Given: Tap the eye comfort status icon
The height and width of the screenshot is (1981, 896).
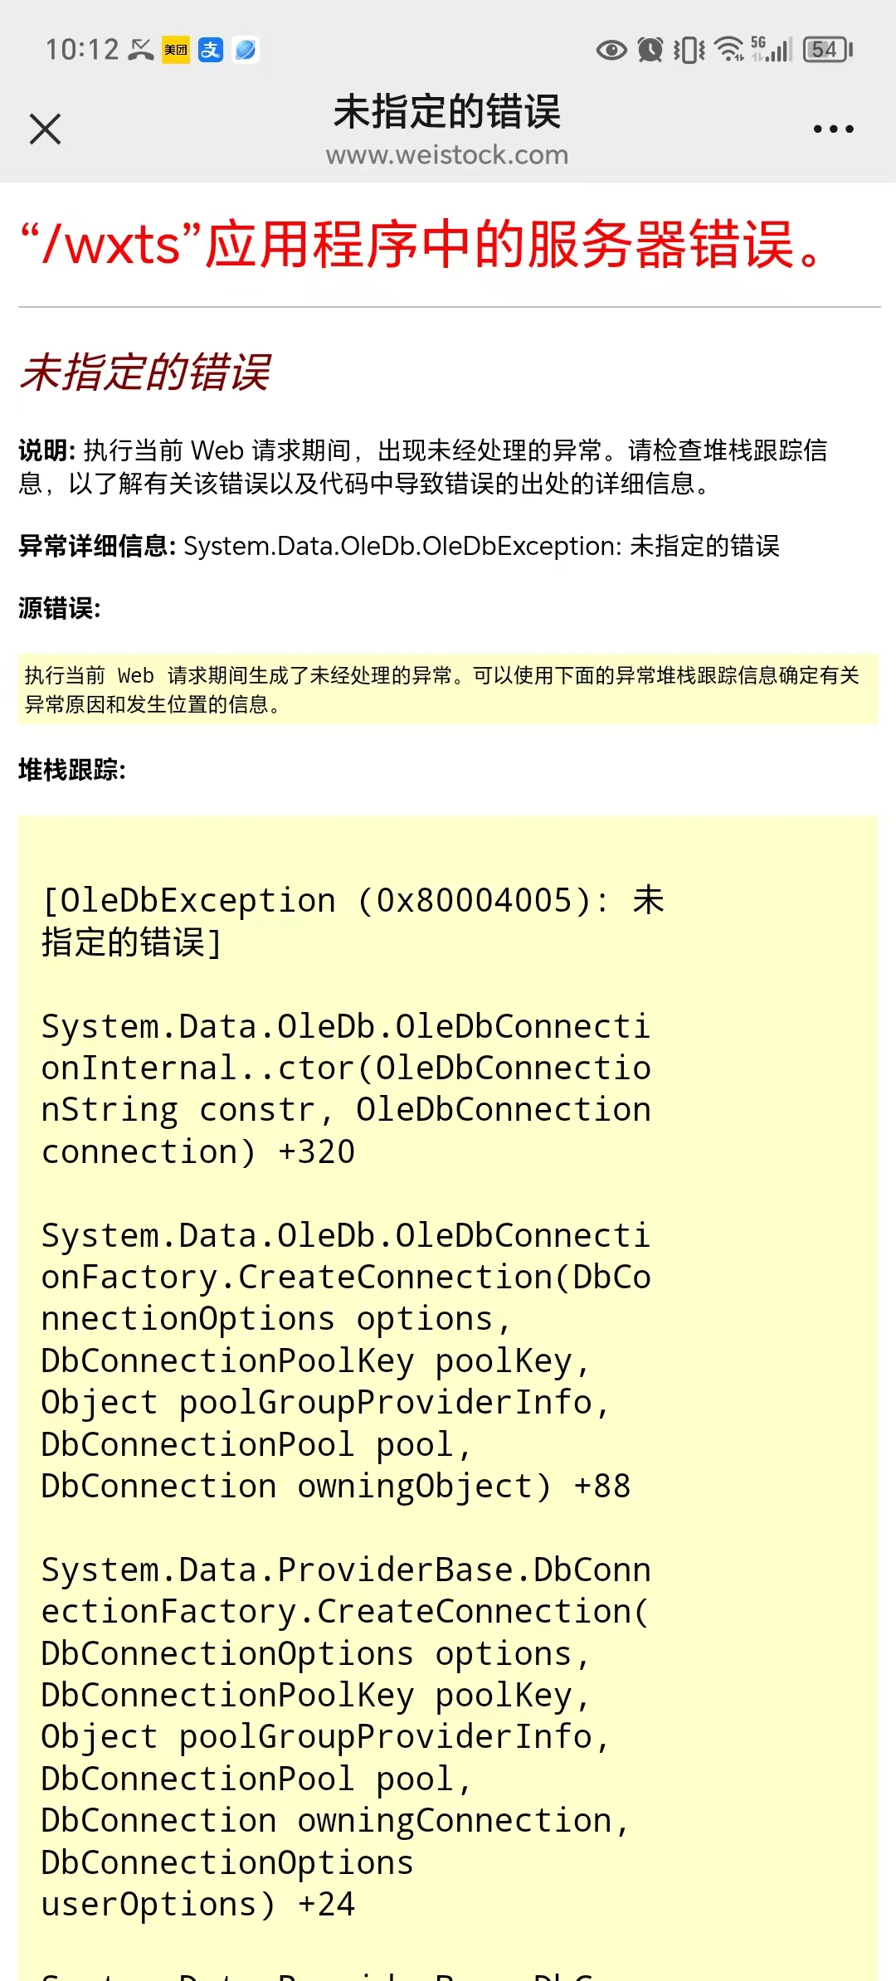Looking at the screenshot, I should click(611, 51).
